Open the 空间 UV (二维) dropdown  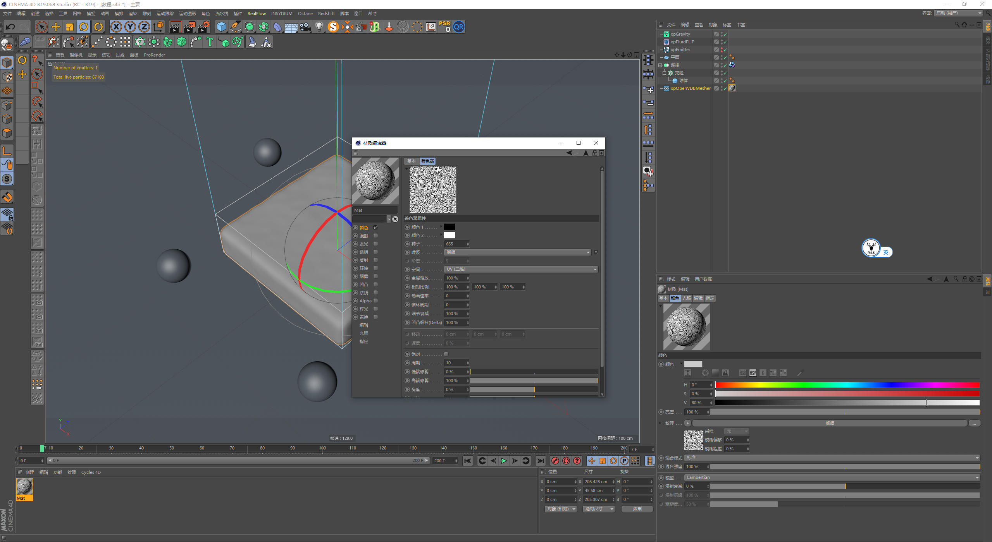[521, 269]
